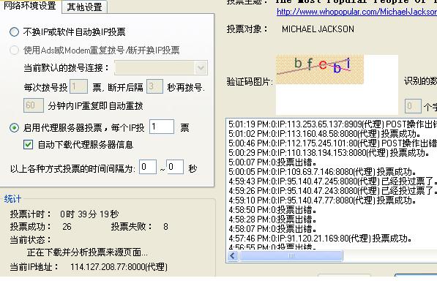Click status text 正在下载并分析投票来源页面
The image size is (437, 281).
87,252
